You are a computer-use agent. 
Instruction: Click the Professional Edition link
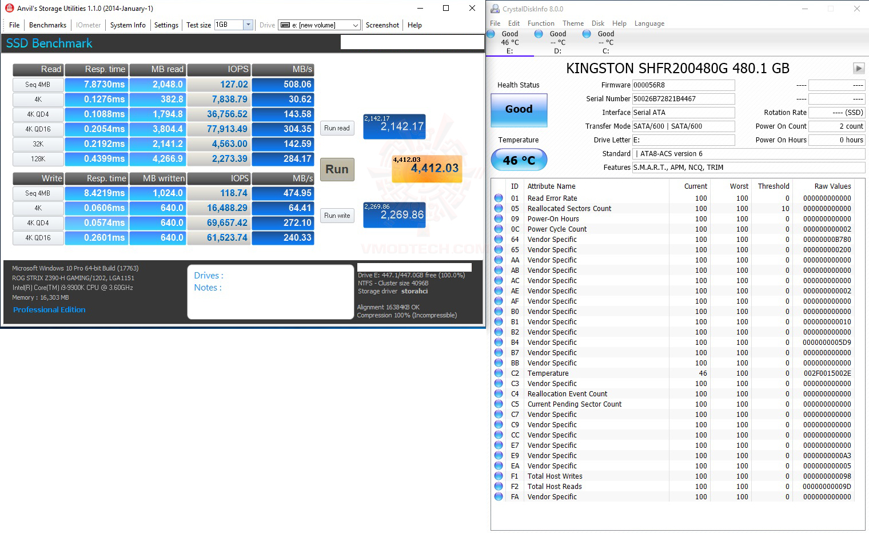click(x=49, y=309)
